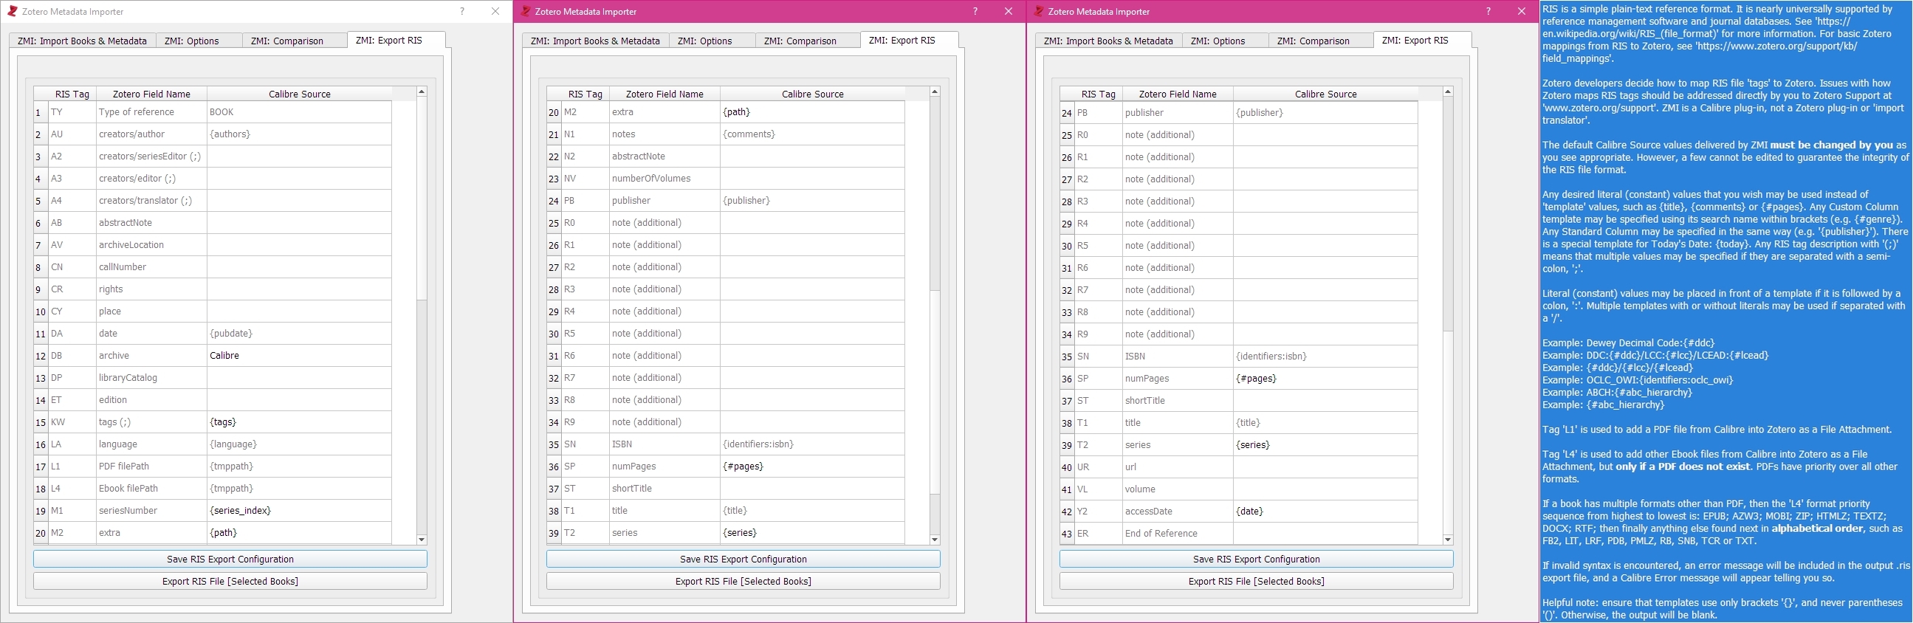Click the {tmppath} cell in the L4 Ebook filePath row
The height and width of the screenshot is (623, 1913).
299,489
